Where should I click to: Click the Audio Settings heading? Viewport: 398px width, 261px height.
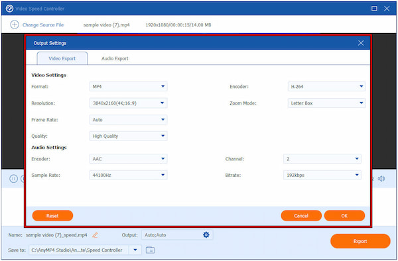(x=49, y=148)
